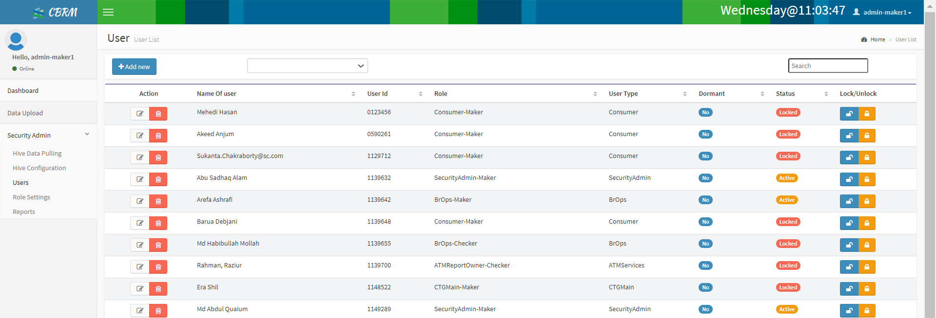This screenshot has width=936, height=318.
Task: Click the Search input field
Action: (828, 66)
